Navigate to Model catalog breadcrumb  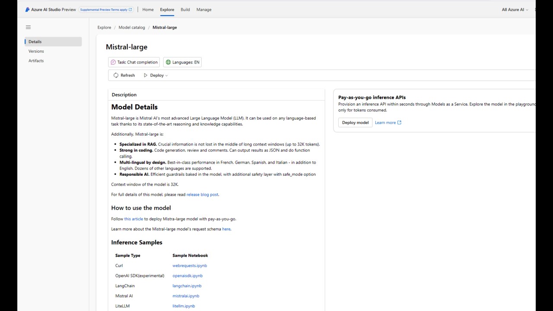tap(132, 27)
